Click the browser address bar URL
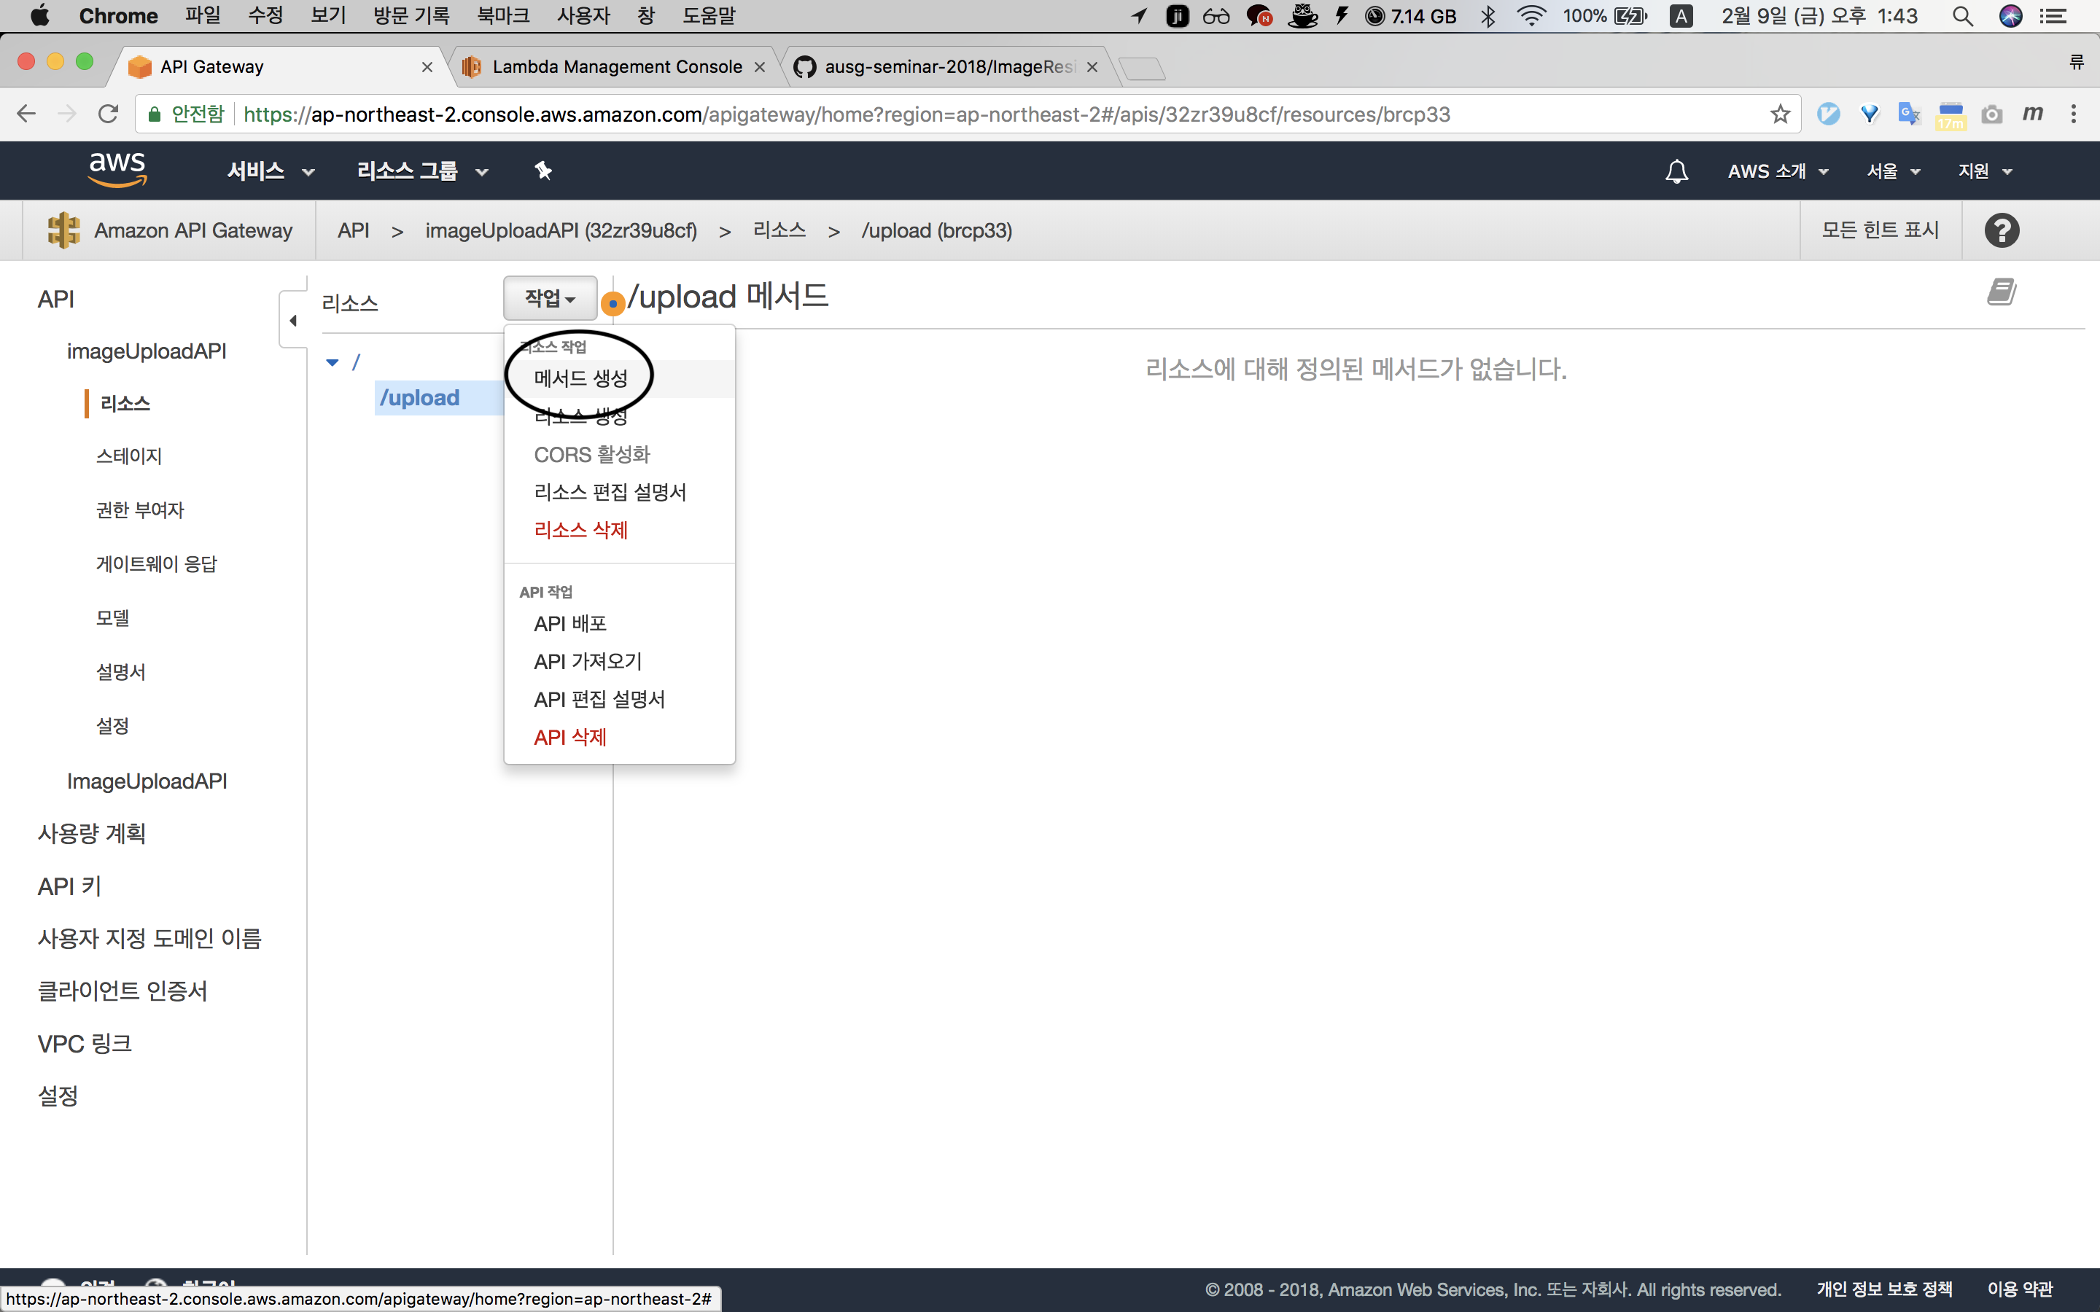The image size is (2100, 1312). (x=868, y=114)
